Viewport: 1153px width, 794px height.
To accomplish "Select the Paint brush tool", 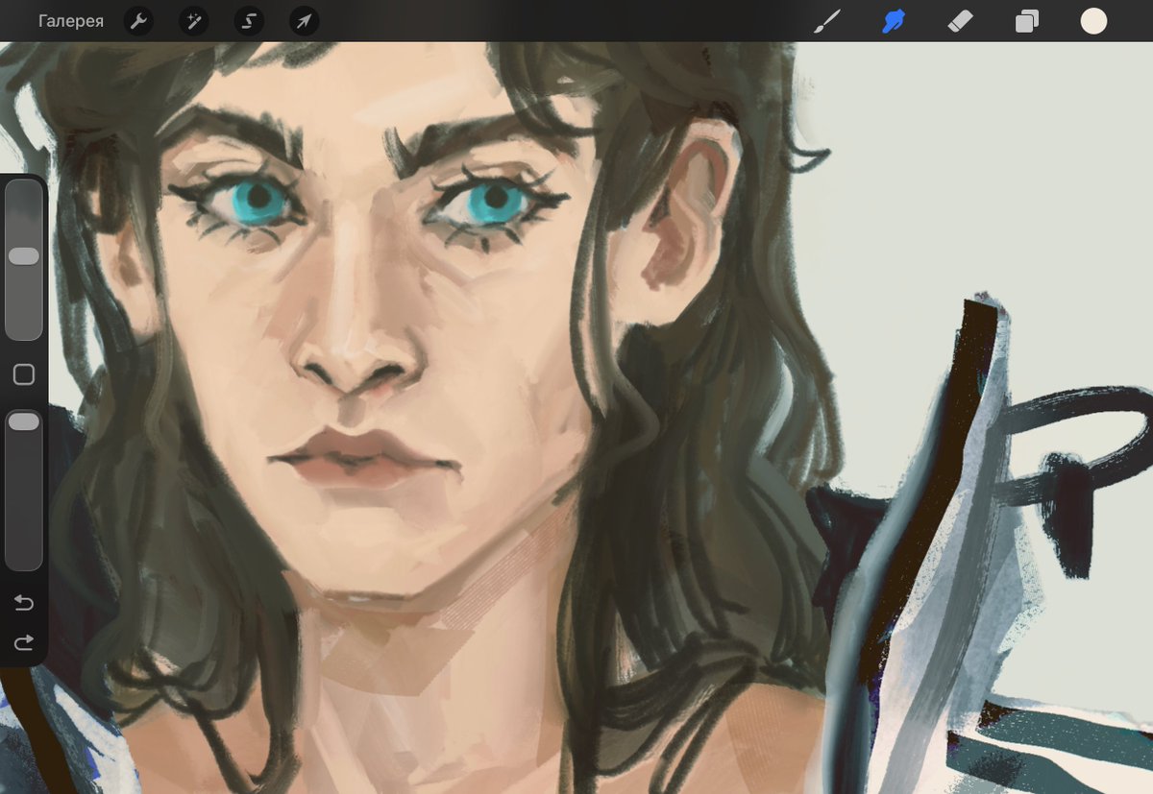I will click(826, 21).
